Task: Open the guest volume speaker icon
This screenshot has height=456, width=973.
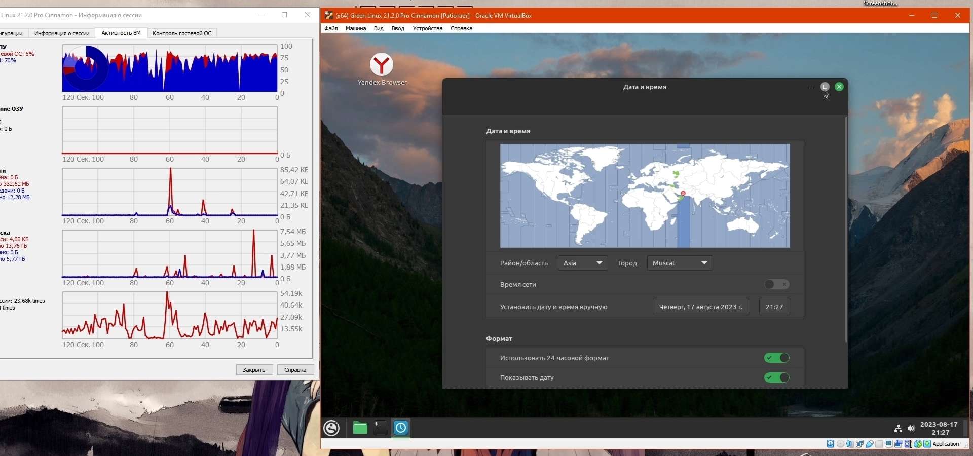Action: [911, 429]
